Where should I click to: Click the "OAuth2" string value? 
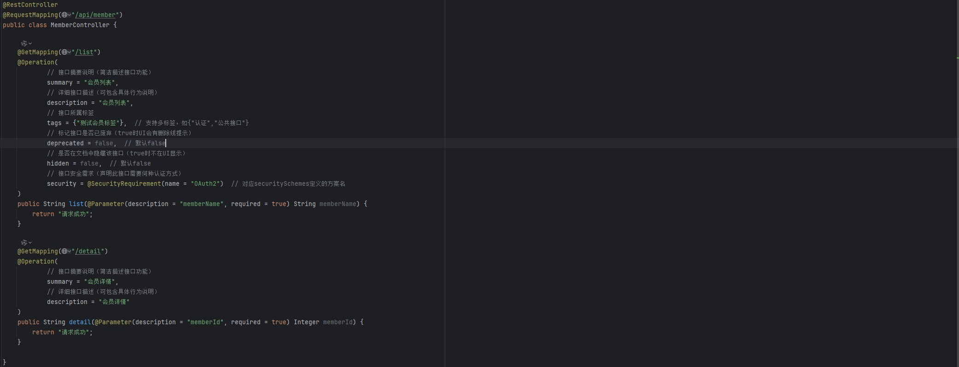205,183
